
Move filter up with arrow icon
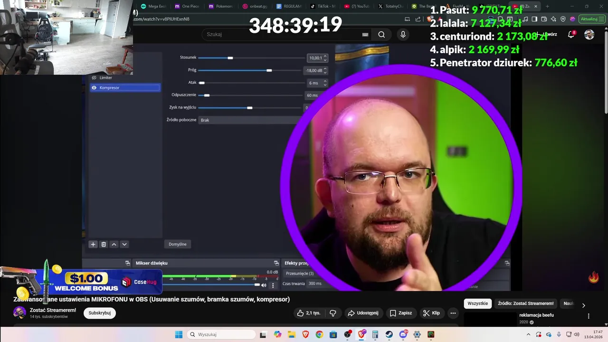point(114,244)
